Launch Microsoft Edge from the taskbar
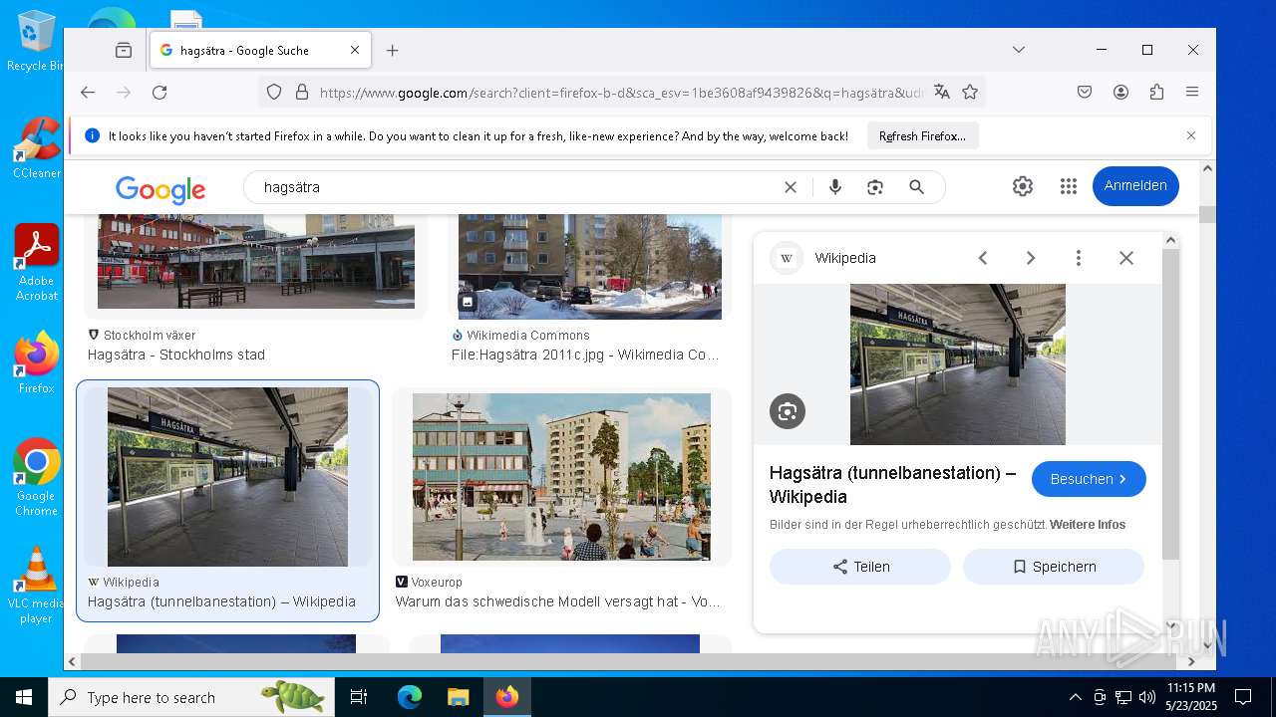 click(410, 697)
